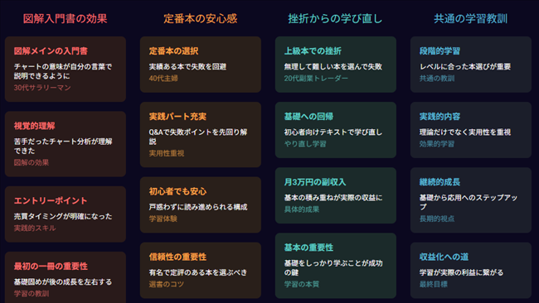
Task: Click the 基礎への回帰 card
Action: (x=336, y=130)
